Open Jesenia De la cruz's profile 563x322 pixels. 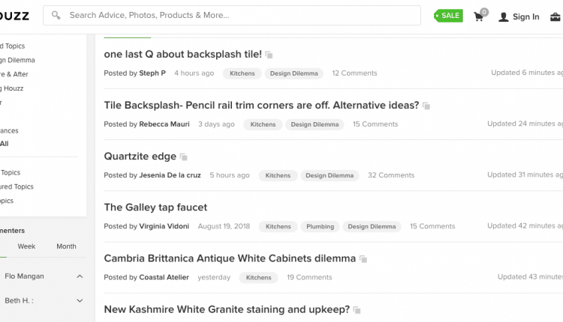click(x=170, y=175)
